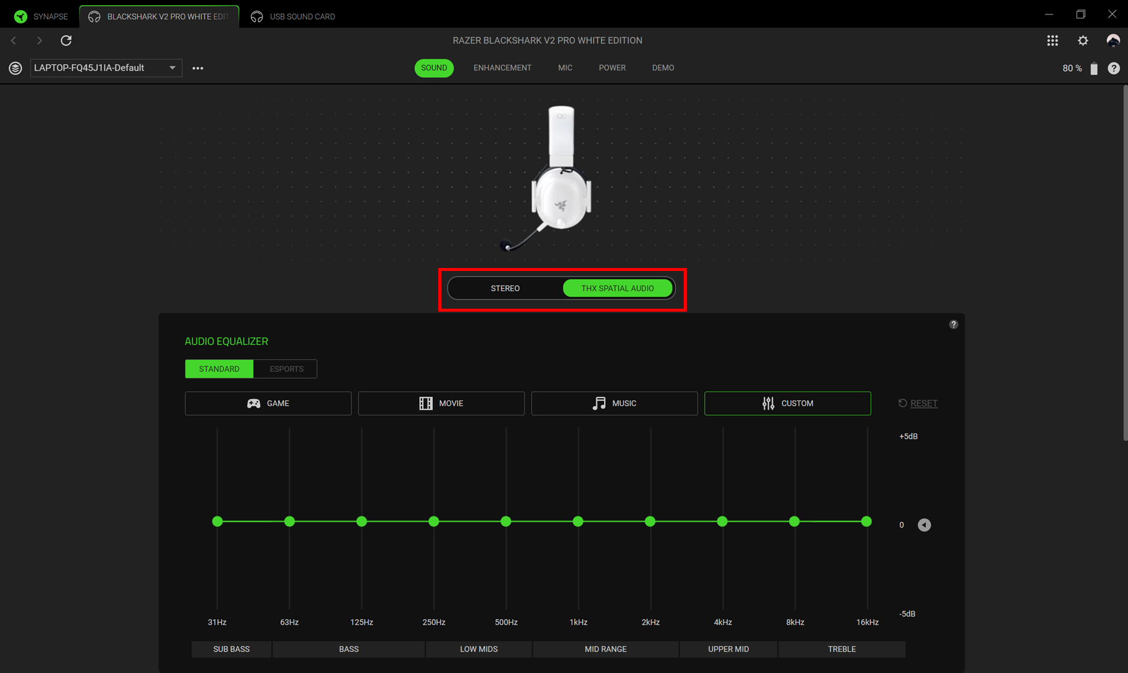Select the Esports equalizer mode
This screenshot has height=673, width=1128.
coord(286,369)
